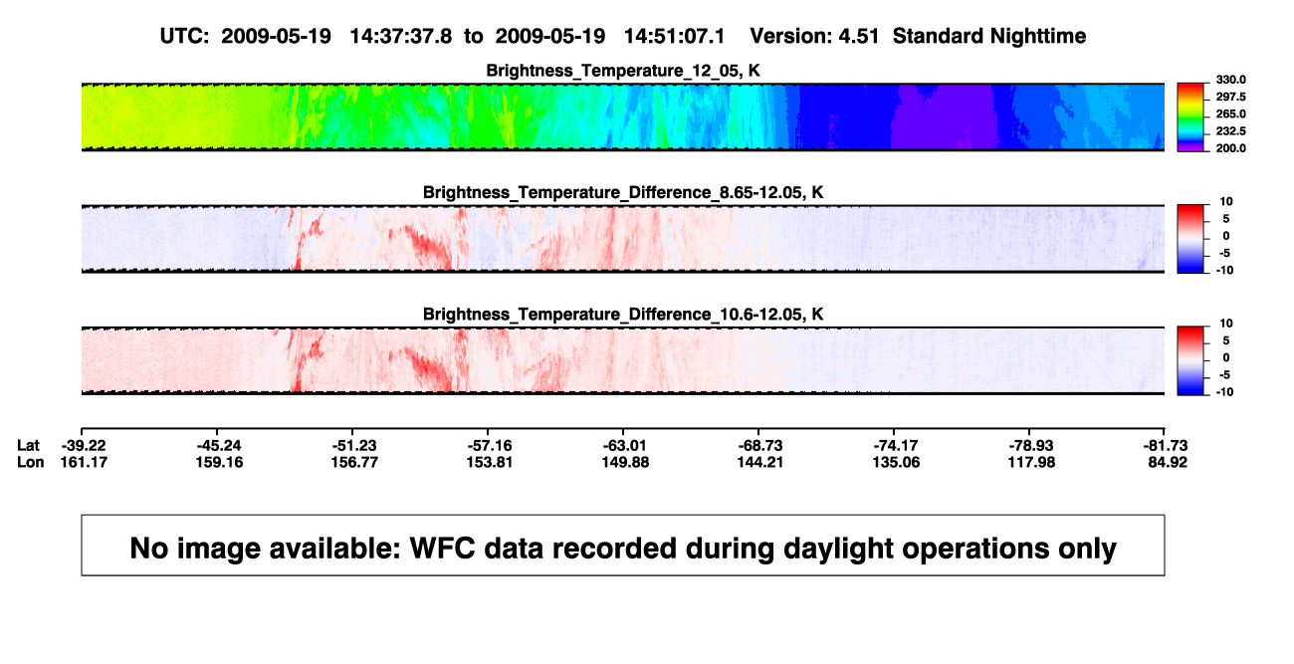Click the 10.6-12.05 difference image strip

coord(623,360)
